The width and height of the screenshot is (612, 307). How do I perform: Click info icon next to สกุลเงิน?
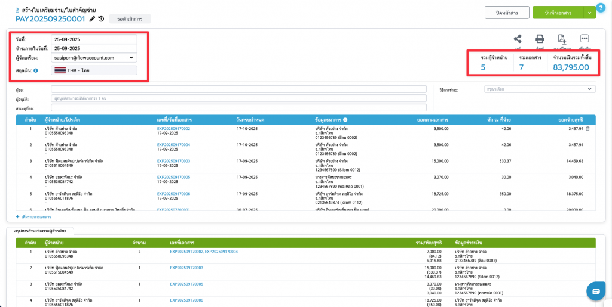tap(36, 70)
